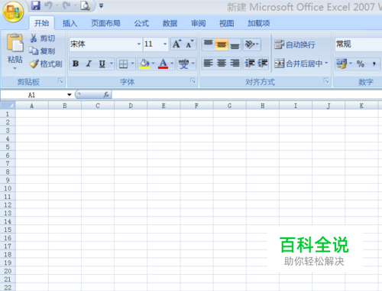
Task: Align text to top
Action: 209,44
